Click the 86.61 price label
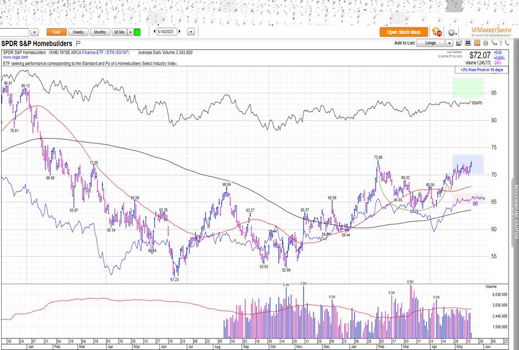519x350 pixels. (x=8, y=83)
